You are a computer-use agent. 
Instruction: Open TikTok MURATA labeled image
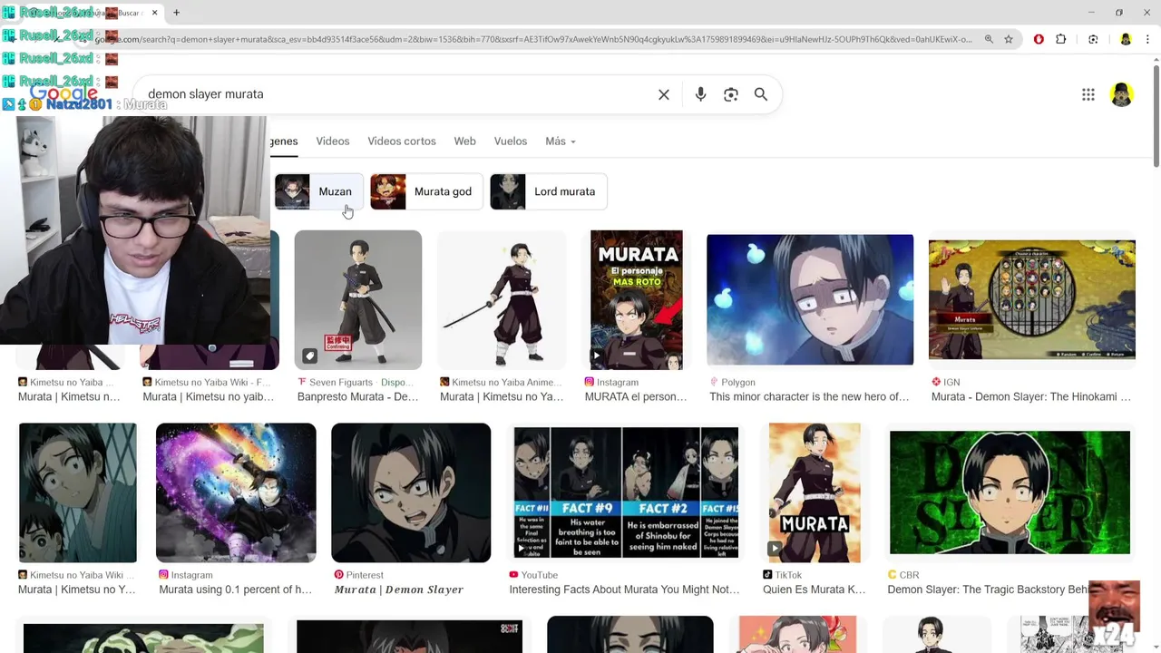click(x=815, y=492)
